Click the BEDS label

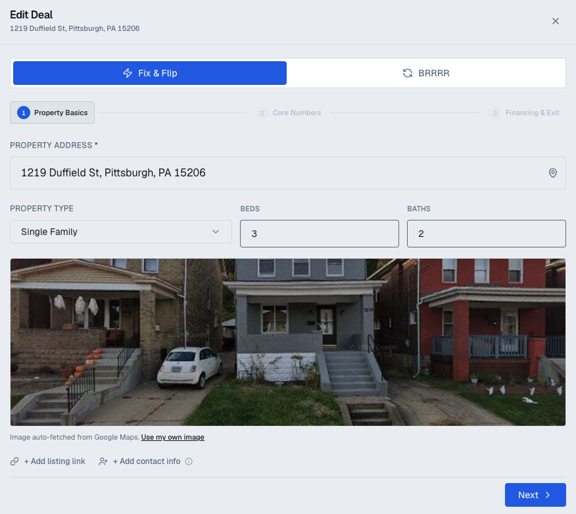[250, 209]
